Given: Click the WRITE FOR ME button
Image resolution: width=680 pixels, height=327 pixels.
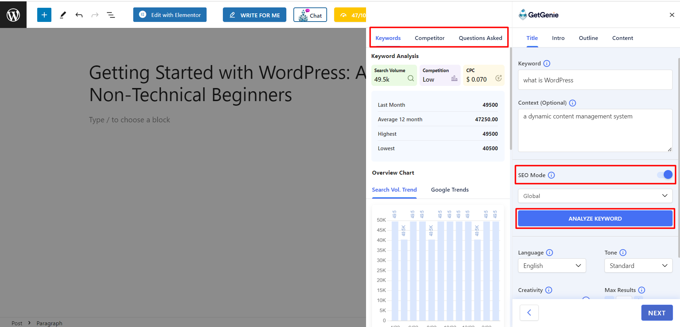Looking at the screenshot, I should 254,15.
